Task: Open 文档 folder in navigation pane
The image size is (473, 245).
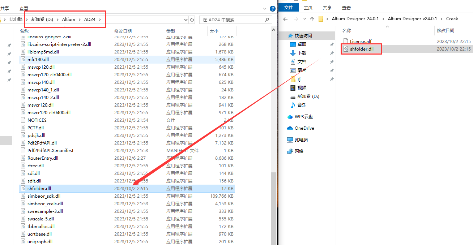Action: click(x=302, y=61)
